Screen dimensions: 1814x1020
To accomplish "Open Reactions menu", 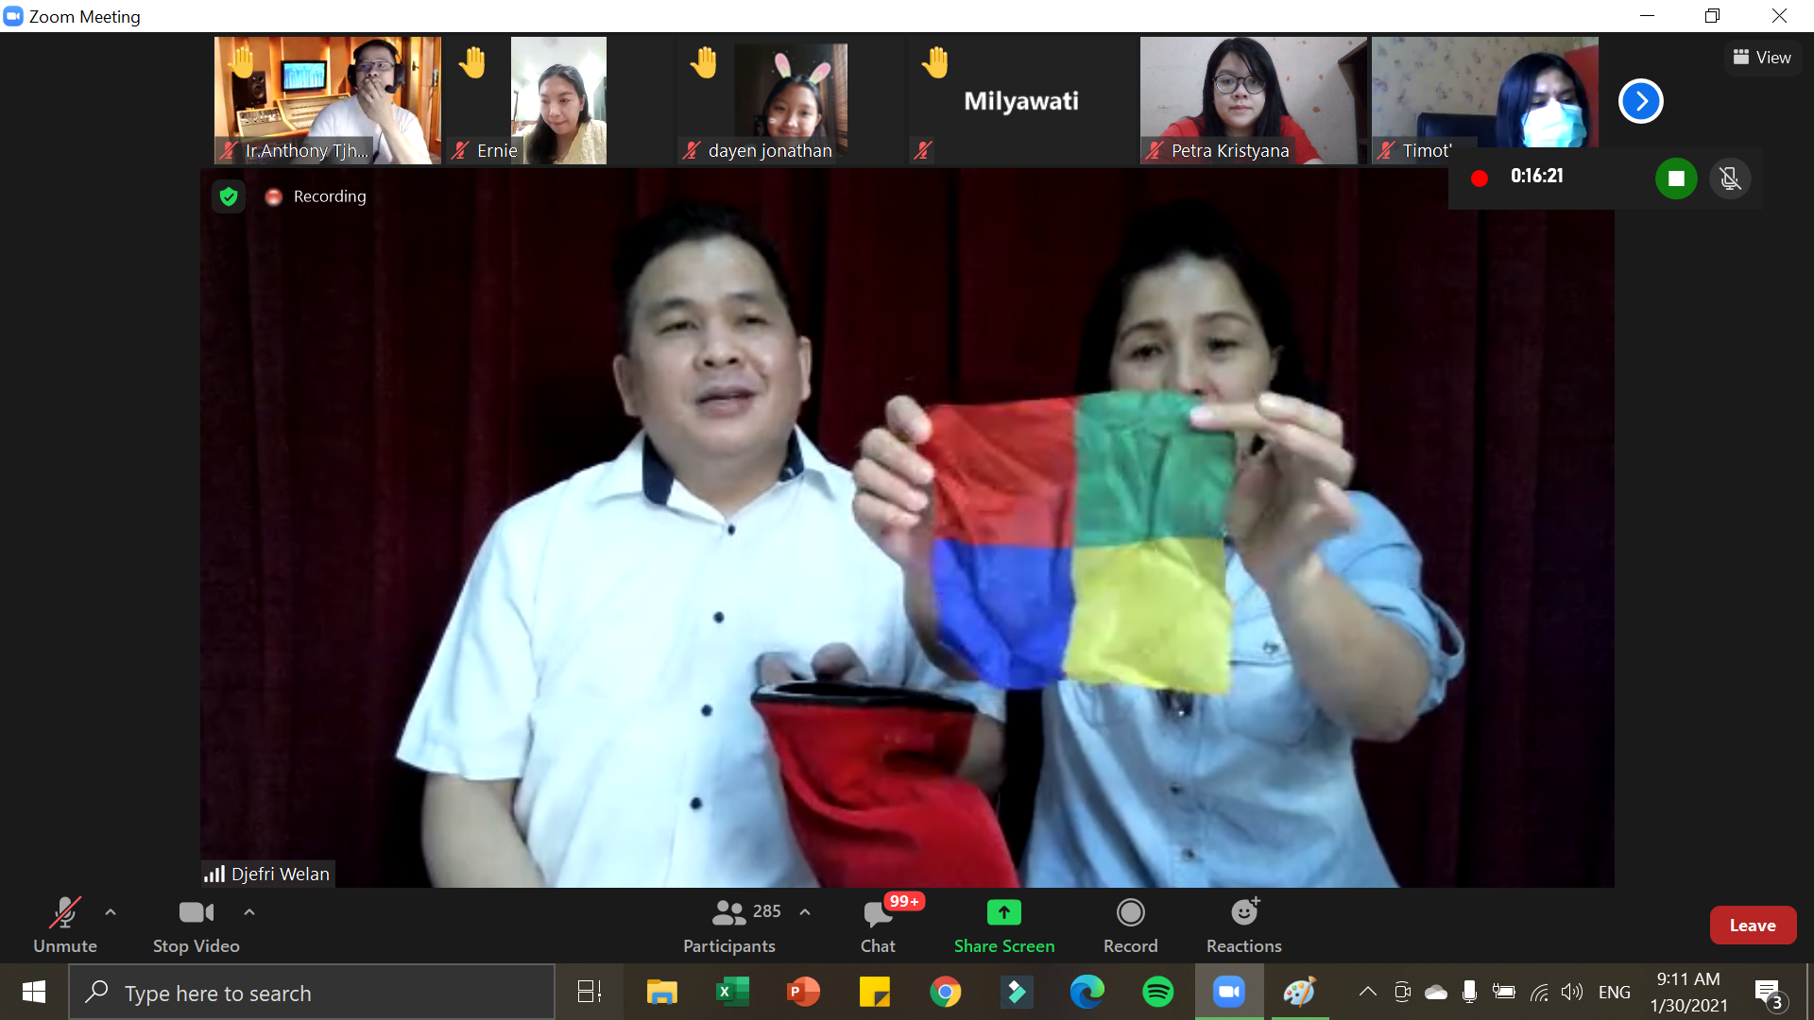I will coord(1244,926).
